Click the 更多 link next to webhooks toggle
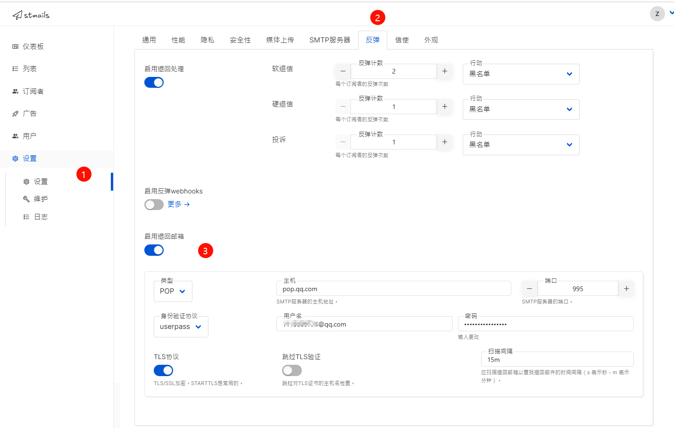The image size is (674, 428). [x=175, y=204]
